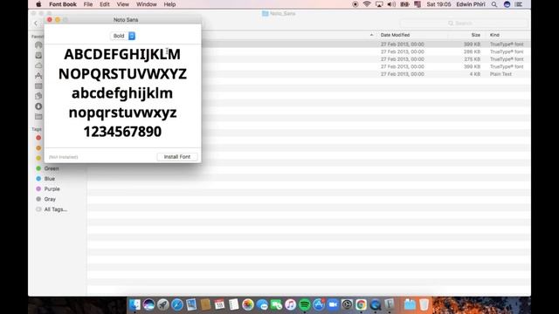Open the Trash in the Dock
Viewport: 559px width, 314px height.
click(x=424, y=304)
